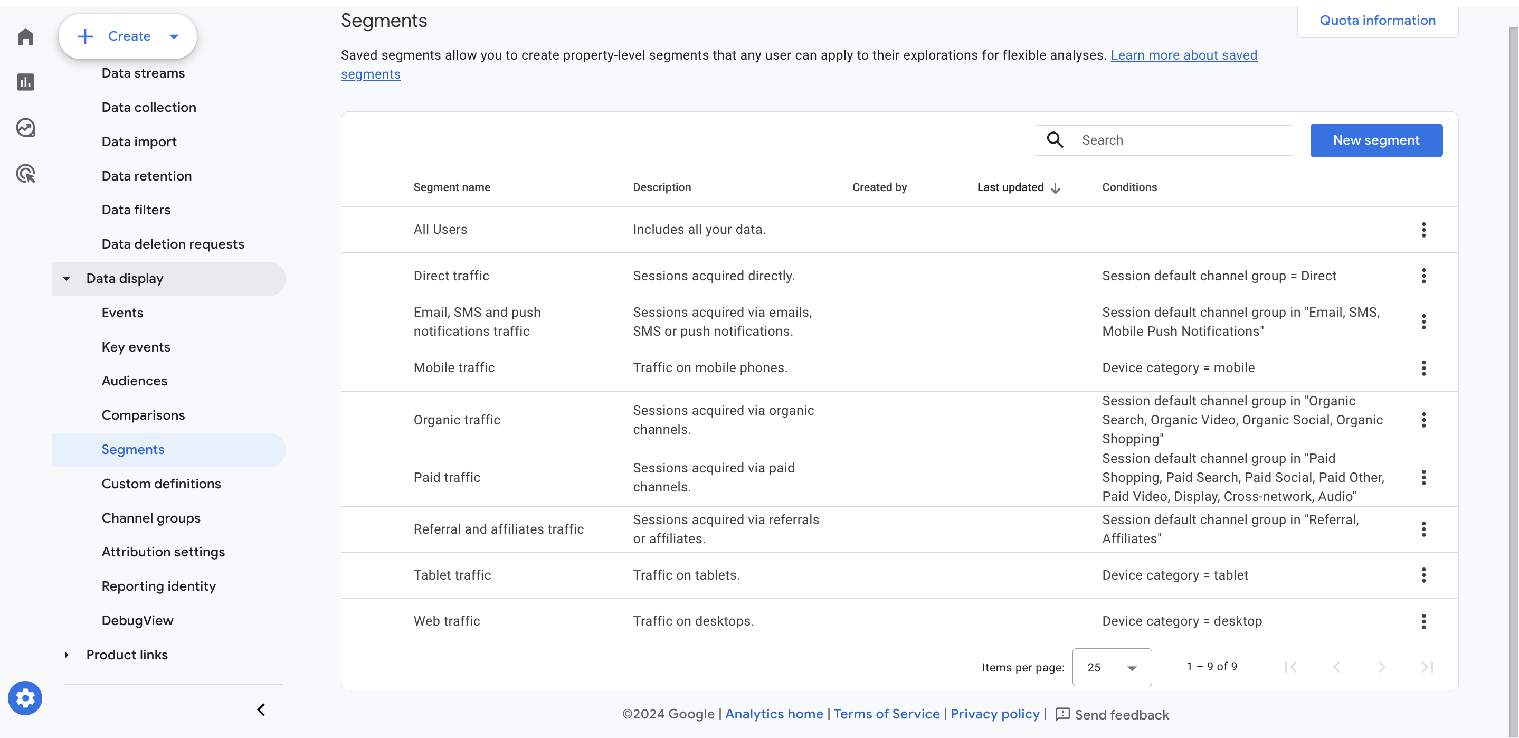Open more options for Mobile traffic row
Image resolution: width=1519 pixels, height=738 pixels.
point(1423,367)
